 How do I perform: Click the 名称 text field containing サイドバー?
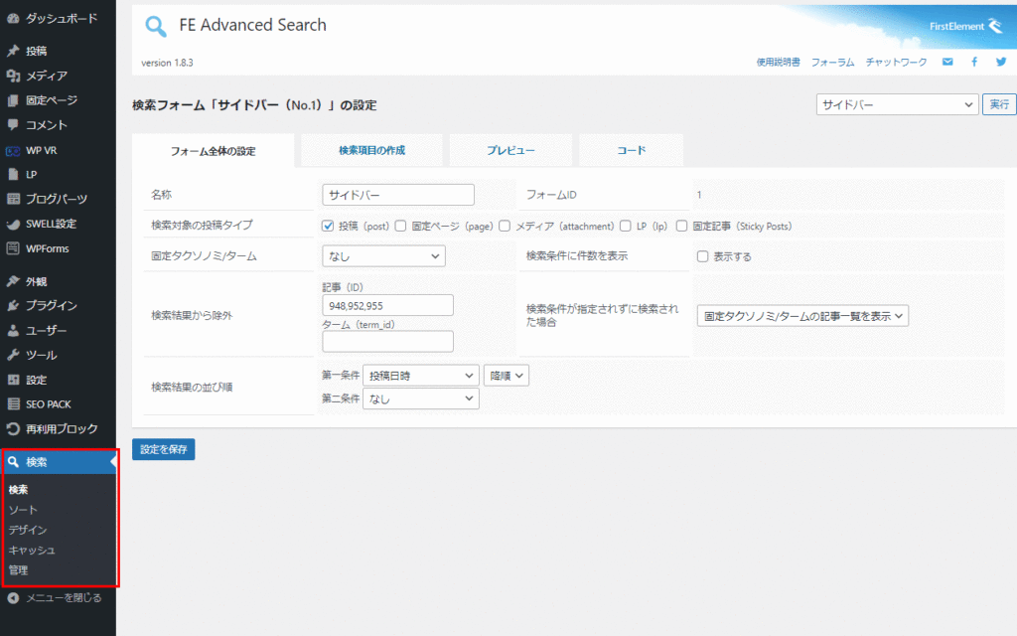(x=398, y=195)
